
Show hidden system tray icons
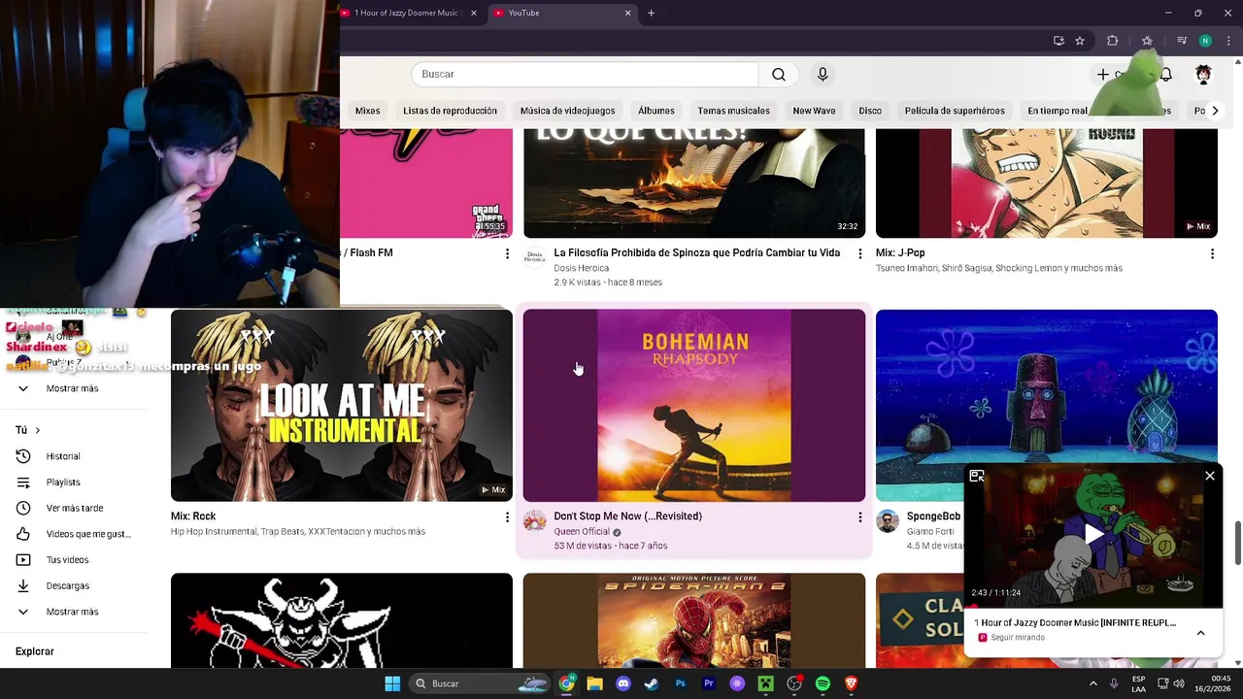point(1093,683)
